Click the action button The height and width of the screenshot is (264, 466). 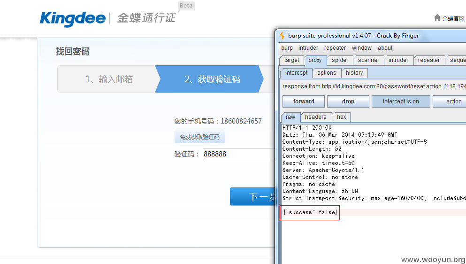pos(450,101)
